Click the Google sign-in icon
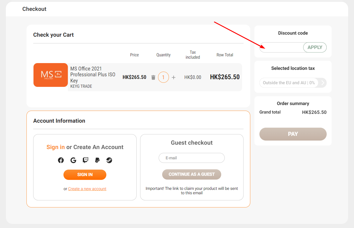The width and height of the screenshot is (354, 228). click(x=73, y=160)
